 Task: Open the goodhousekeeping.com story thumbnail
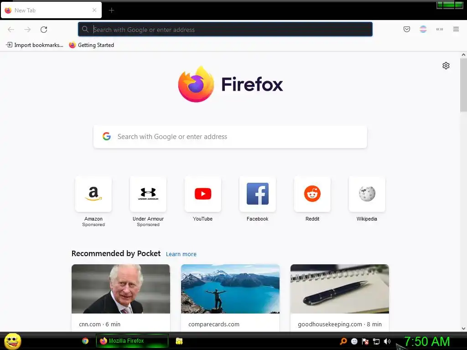(339, 288)
